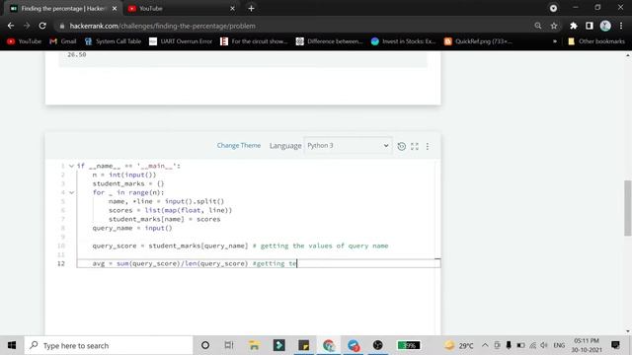Open the weather 29°C widget
Viewport: 632px width, 355px height.
point(458,345)
